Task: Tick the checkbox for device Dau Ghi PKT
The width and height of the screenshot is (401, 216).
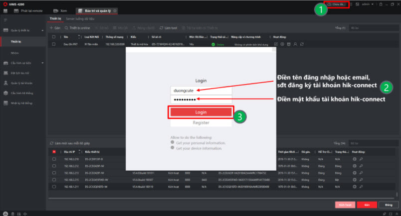Action: (54, 44)
